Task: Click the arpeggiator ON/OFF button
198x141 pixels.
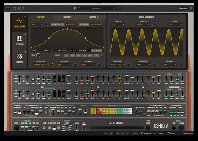Action: click(x=49, y=127)
